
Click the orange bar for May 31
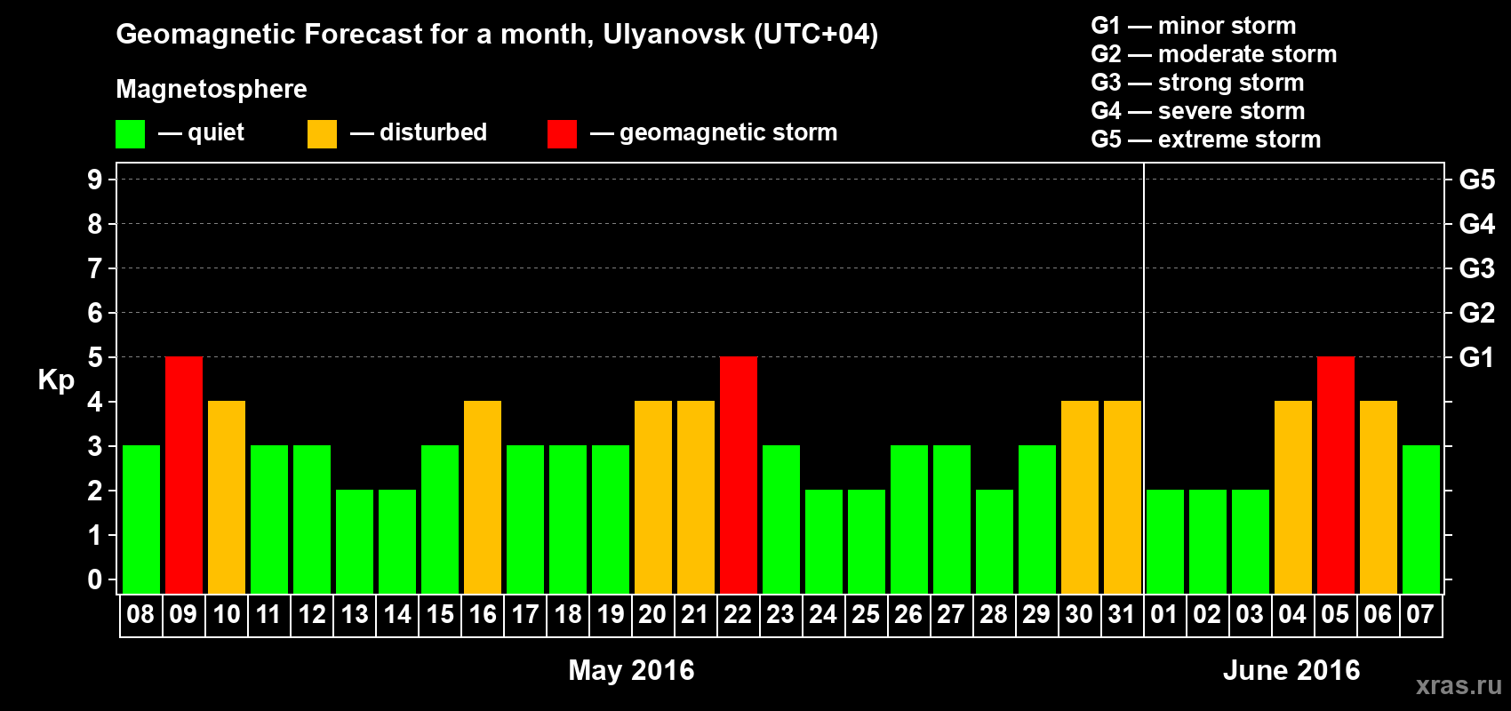[x=1123, y=497]
